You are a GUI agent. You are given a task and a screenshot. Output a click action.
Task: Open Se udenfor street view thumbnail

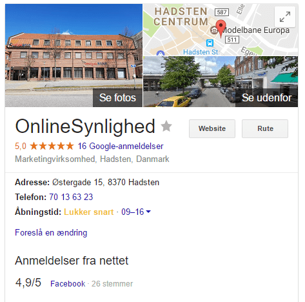[221, 81]
